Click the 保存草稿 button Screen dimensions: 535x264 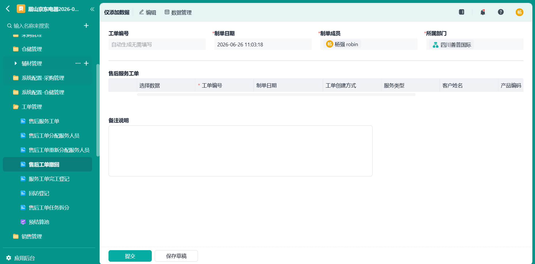(x=176, y=256)
